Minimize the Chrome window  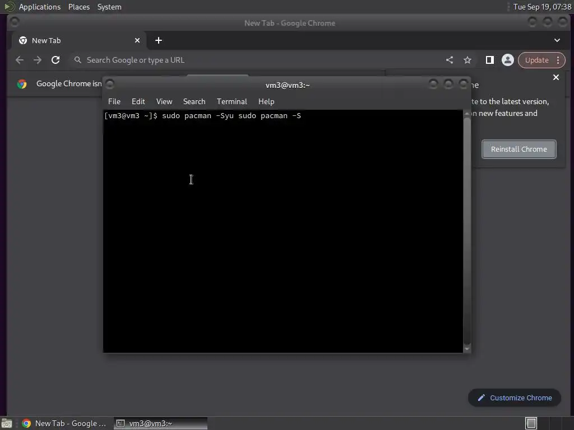[533, 22]
